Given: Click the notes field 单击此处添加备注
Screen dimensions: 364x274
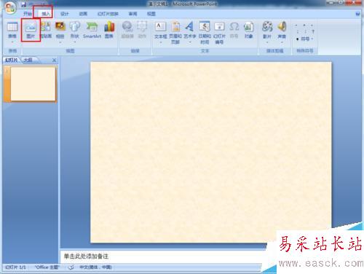Looking at the screenshot, I should (86, 256).
